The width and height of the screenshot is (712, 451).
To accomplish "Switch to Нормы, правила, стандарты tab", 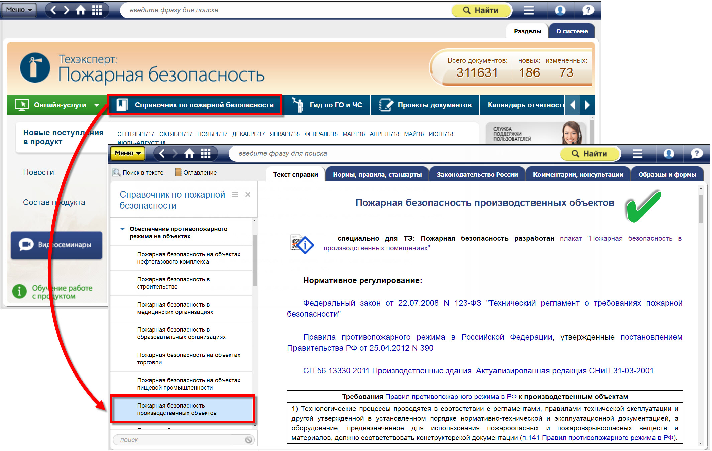I will [377, 175].
